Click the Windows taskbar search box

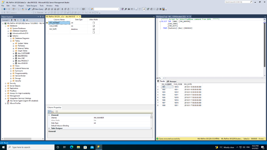coord(31,147)
